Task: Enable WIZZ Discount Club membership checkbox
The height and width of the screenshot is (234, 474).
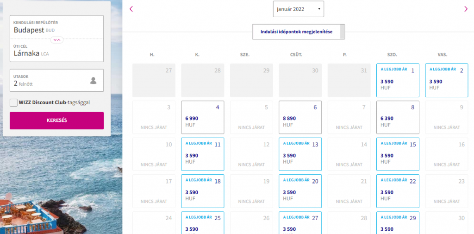Action: (x=13, y=102)
